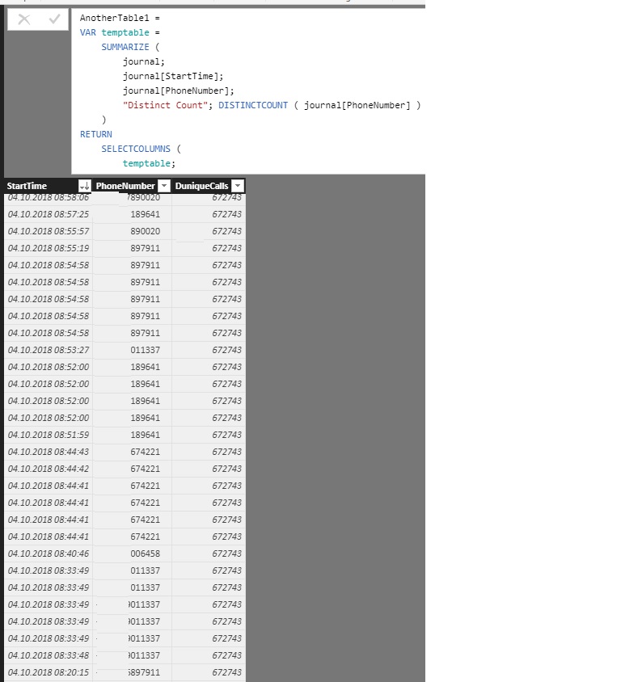621x682 pixels.
Task: Select cell 04.10.2018 08:44:43
Action: click(49, 452)
